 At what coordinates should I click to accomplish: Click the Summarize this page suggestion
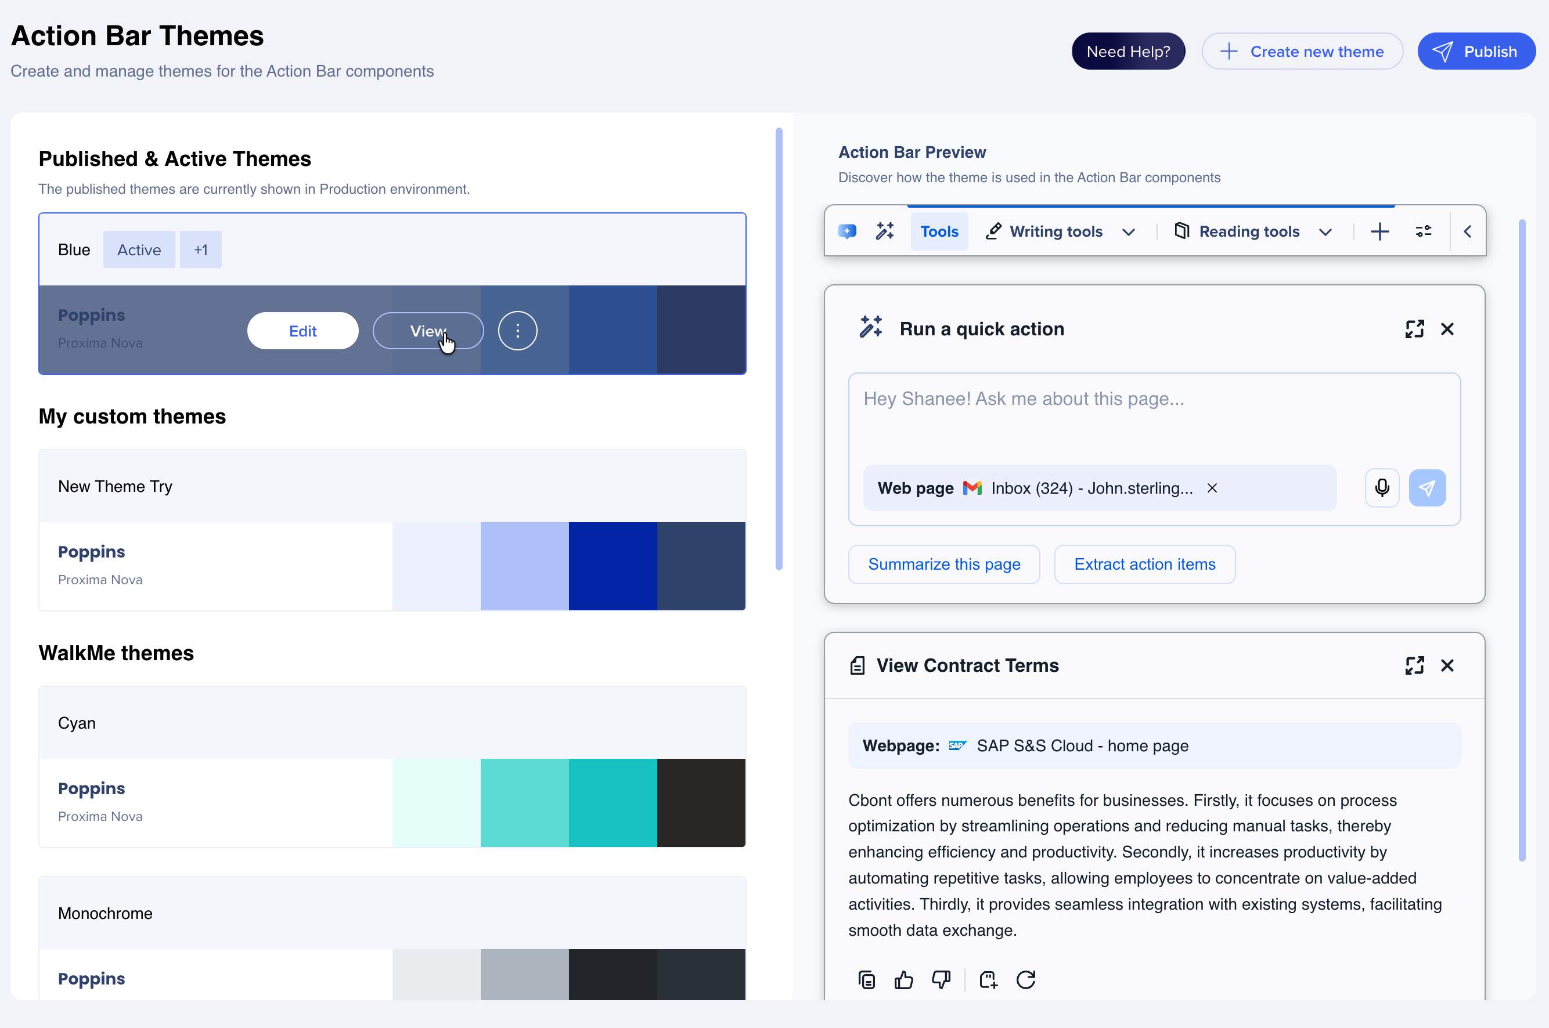[x=943, y=564]
